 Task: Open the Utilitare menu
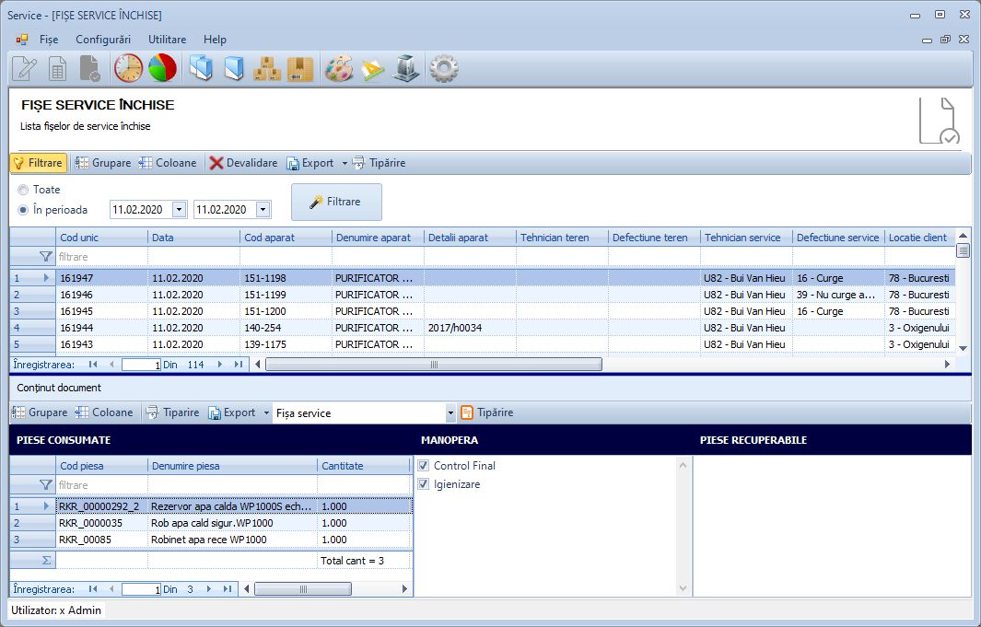pyautogui.click(x=167, y=40)
